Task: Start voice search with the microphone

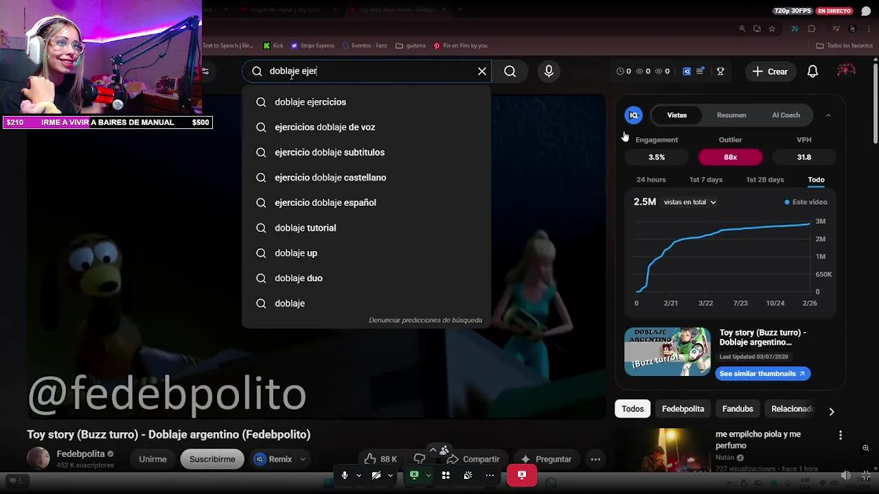Action: click(x=549, y=71)
